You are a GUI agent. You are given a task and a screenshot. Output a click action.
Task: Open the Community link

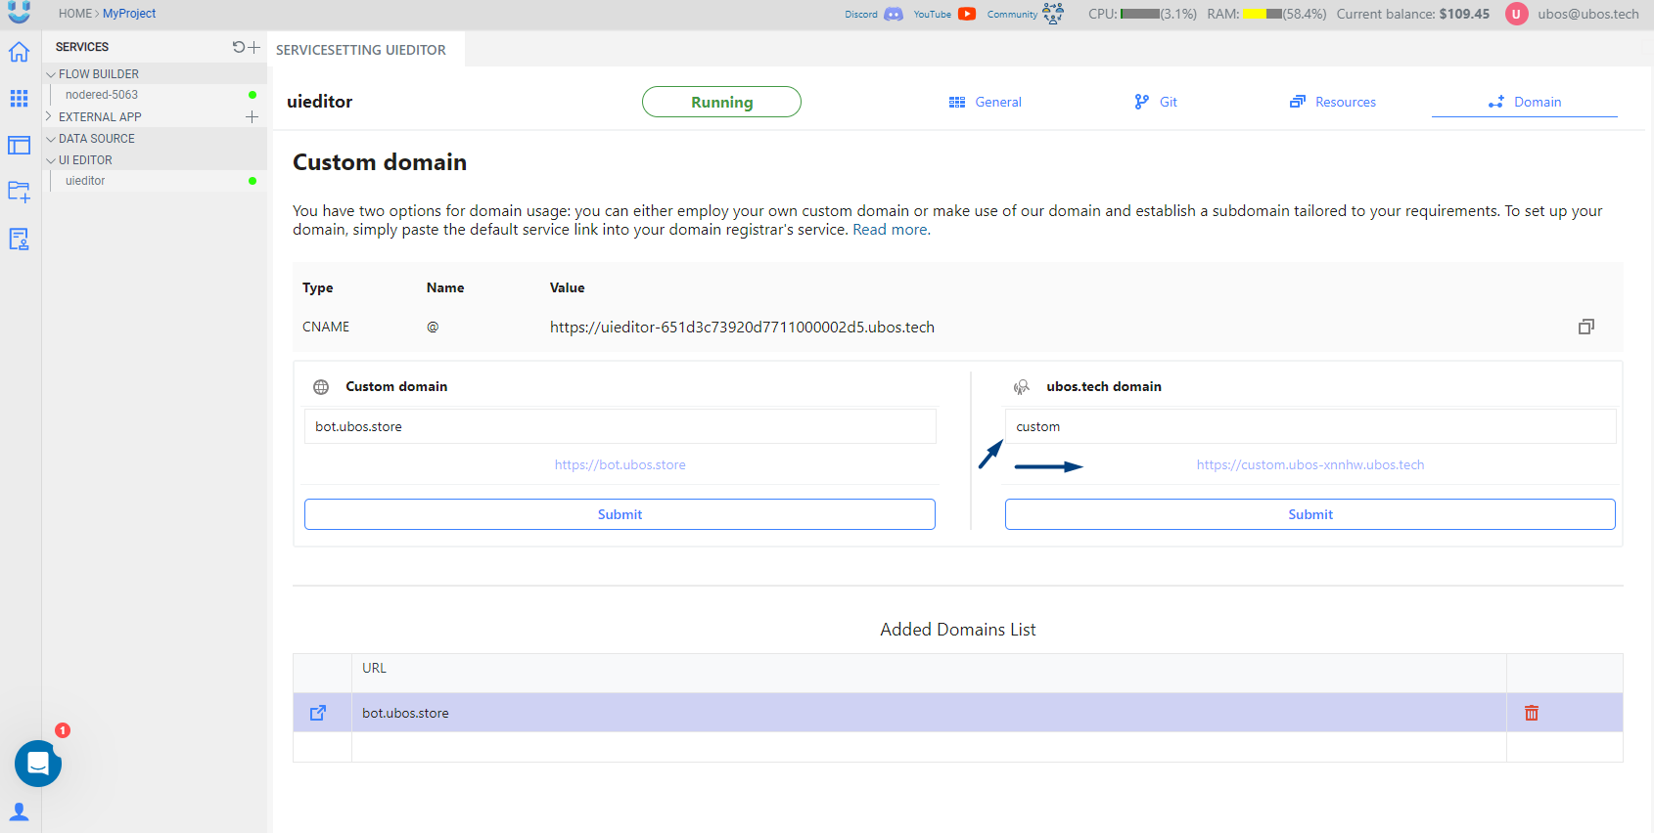click(1025, 14)
